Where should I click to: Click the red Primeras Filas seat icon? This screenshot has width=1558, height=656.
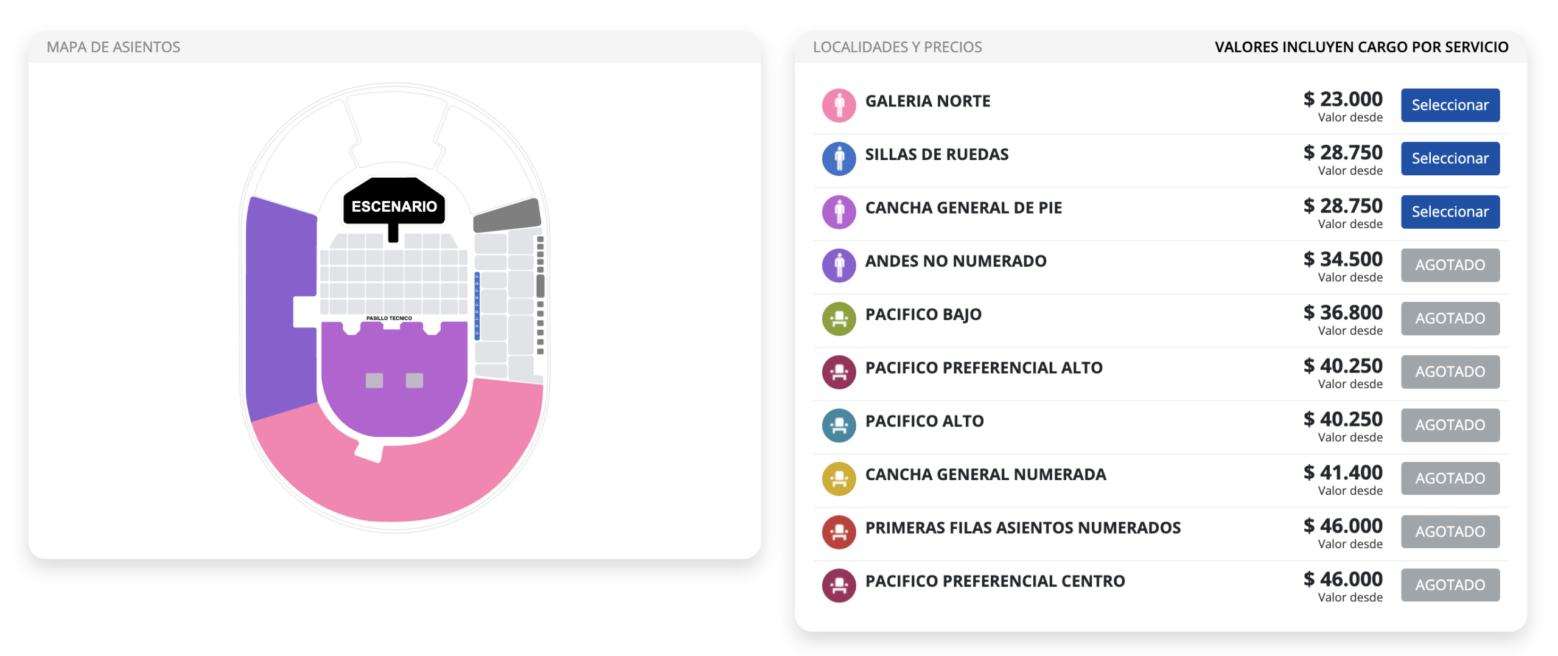click(x=839, y=532)
